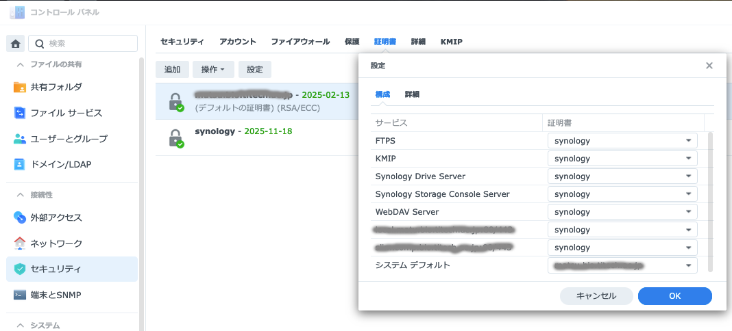Open External Access via its icon

click(20, 217)
